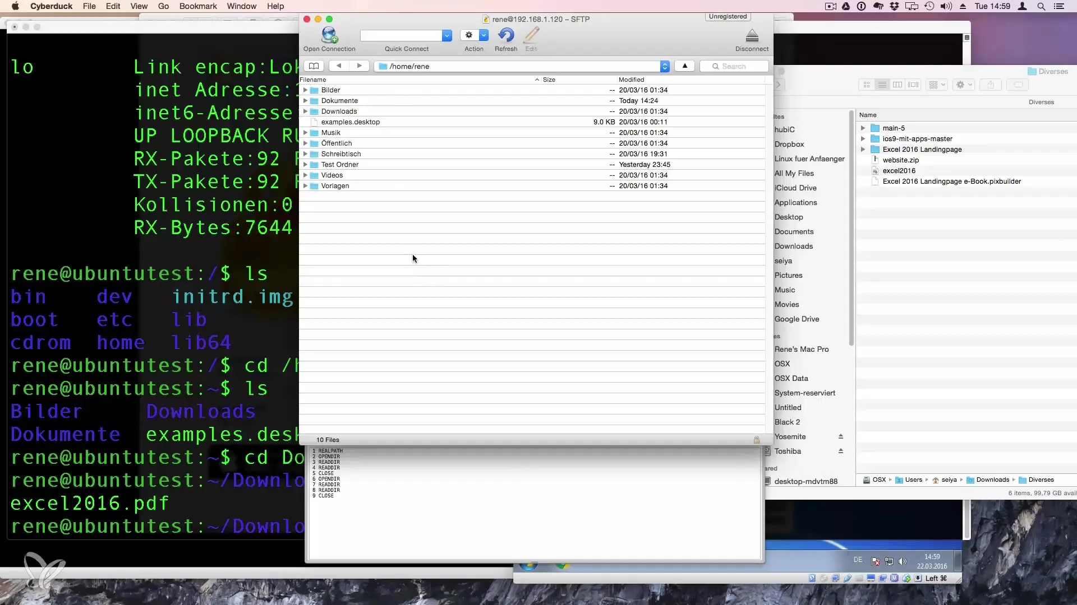Viewport: 1077px width, 605px height.
Task: Switch Finder to cover flow view
Action: 913,85
